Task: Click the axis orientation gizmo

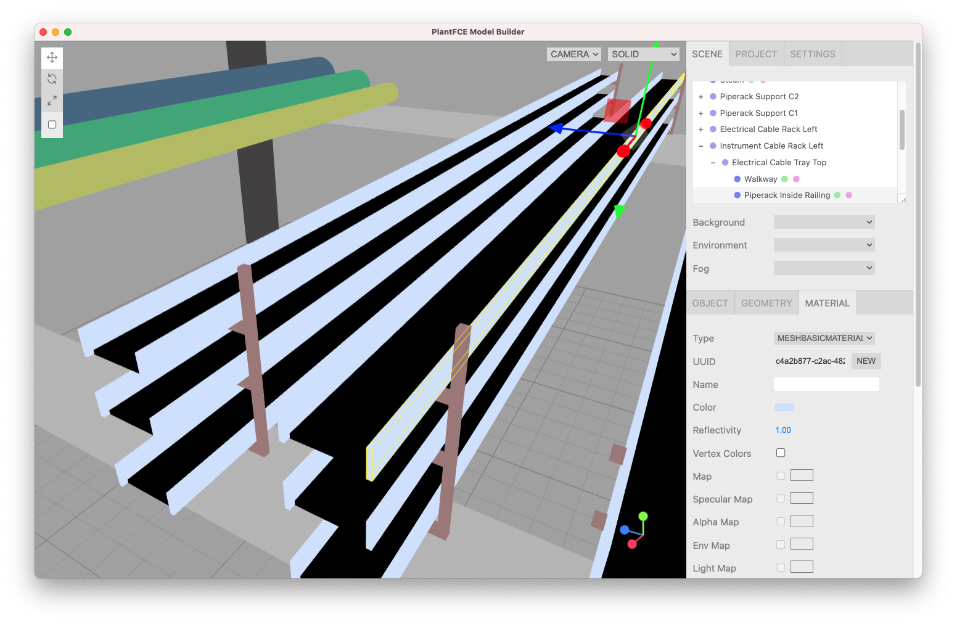Action: point(635,529)
